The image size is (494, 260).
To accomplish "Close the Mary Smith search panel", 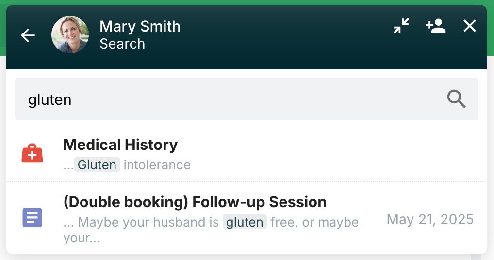I will [470, 26].
